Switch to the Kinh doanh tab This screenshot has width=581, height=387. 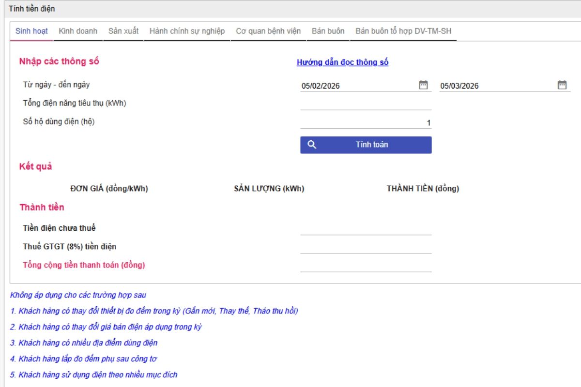coord(78,31)
